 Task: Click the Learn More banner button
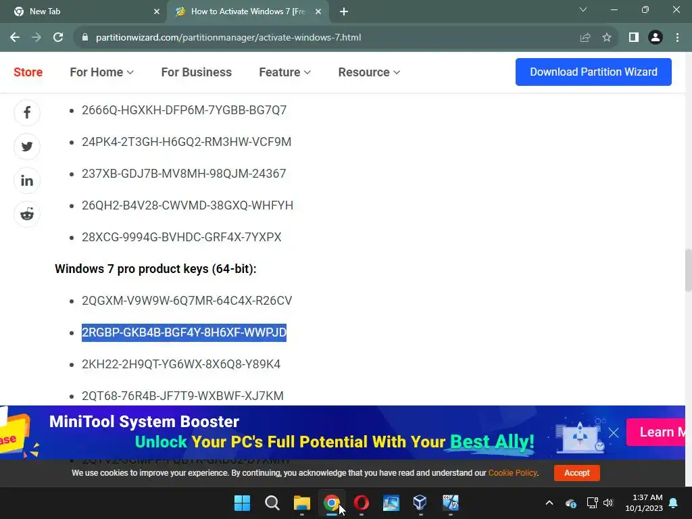point(656,432)
